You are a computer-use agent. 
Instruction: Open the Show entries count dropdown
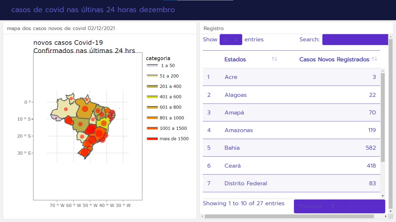click(231, 39)
